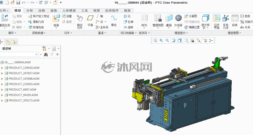Undo the last action
The height and width of the screenshot is (135, 253).
(x=24, y=2)
